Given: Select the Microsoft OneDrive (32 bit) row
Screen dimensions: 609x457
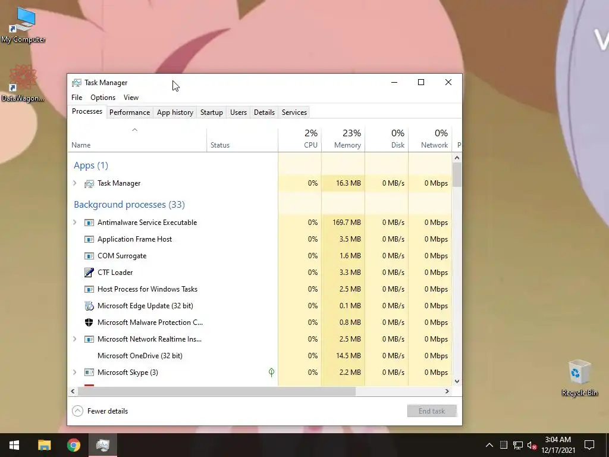Looking at the screenshot, I should click(x=260, y=356).
